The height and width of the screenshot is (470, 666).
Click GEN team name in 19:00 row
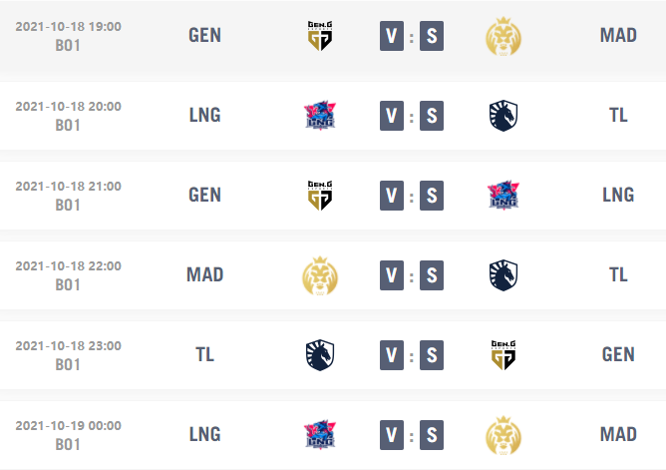coord(204,35)
